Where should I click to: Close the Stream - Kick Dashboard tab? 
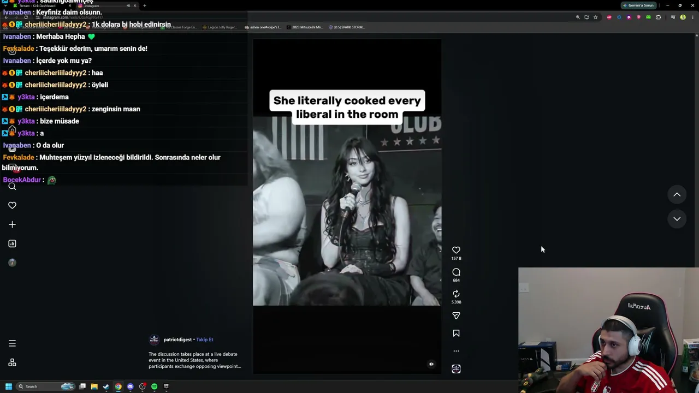(x=69, y=5)
